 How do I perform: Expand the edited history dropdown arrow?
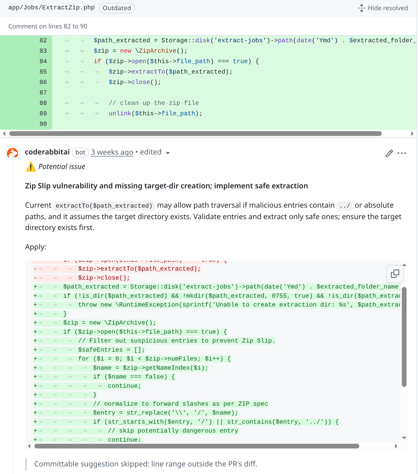168,153
